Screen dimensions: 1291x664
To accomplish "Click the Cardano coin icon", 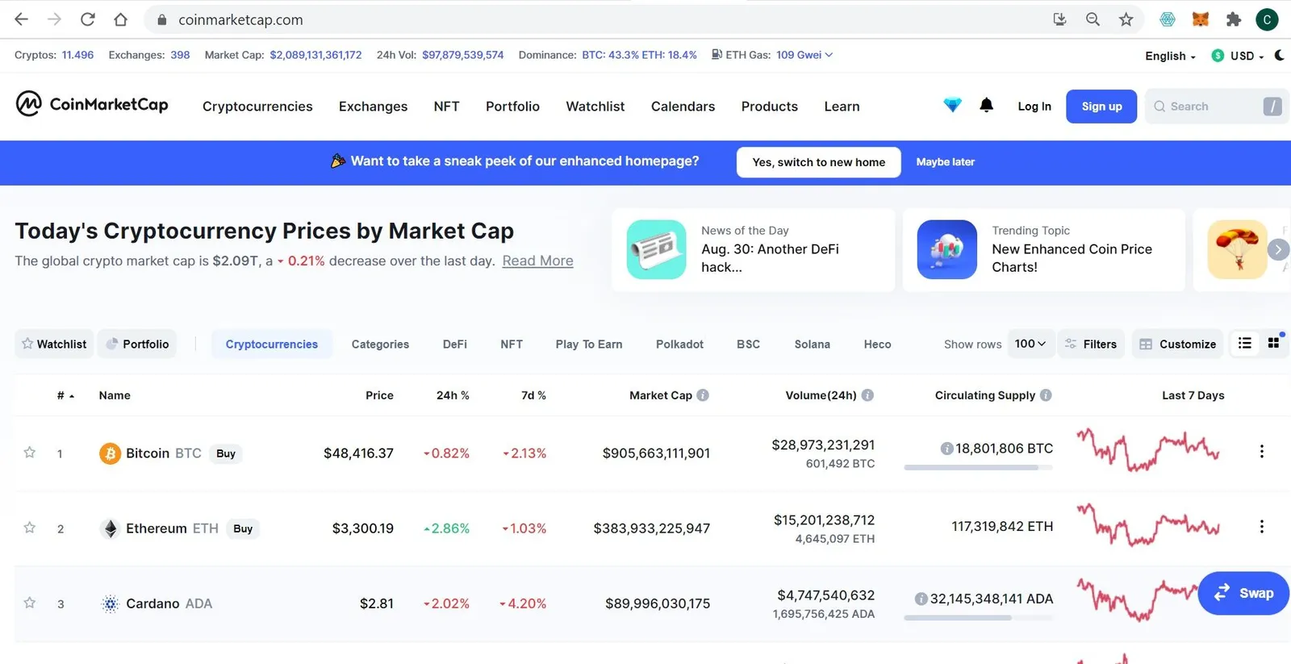I will click(110, 603).
